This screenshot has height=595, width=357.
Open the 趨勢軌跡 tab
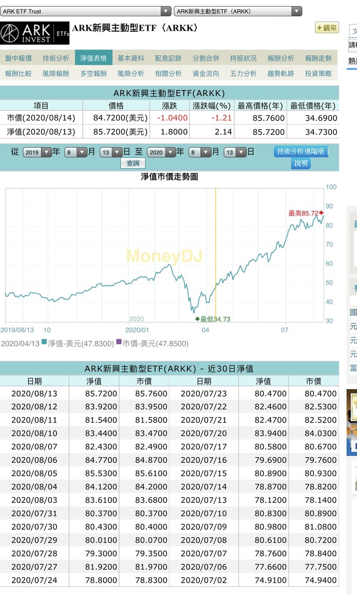(281, 73)
